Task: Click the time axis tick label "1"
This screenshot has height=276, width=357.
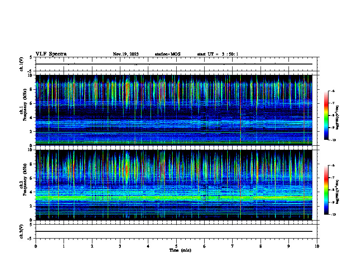Action: point(64,246)
